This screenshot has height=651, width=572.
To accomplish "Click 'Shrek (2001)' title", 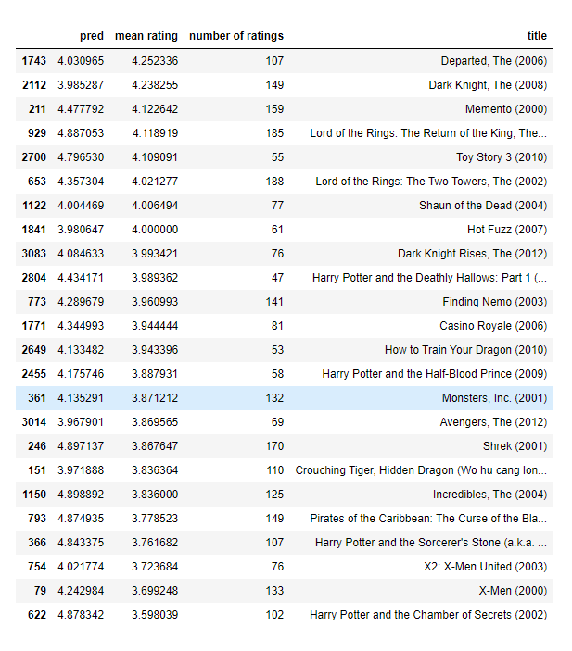I will [x=515, y=446].
